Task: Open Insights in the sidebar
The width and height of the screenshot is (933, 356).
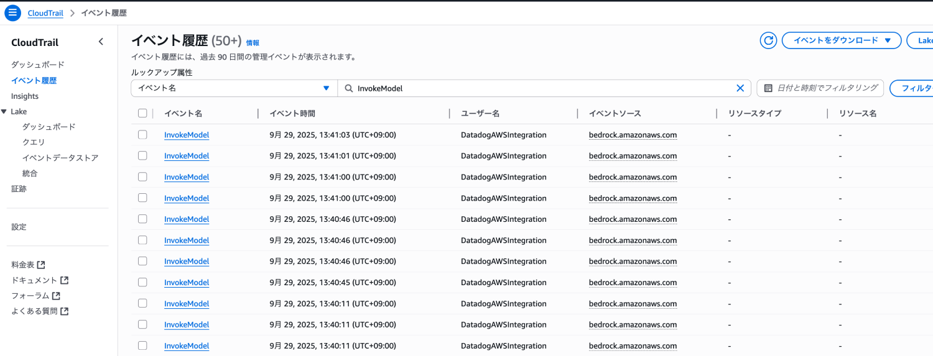Action: tap(25, 96)
